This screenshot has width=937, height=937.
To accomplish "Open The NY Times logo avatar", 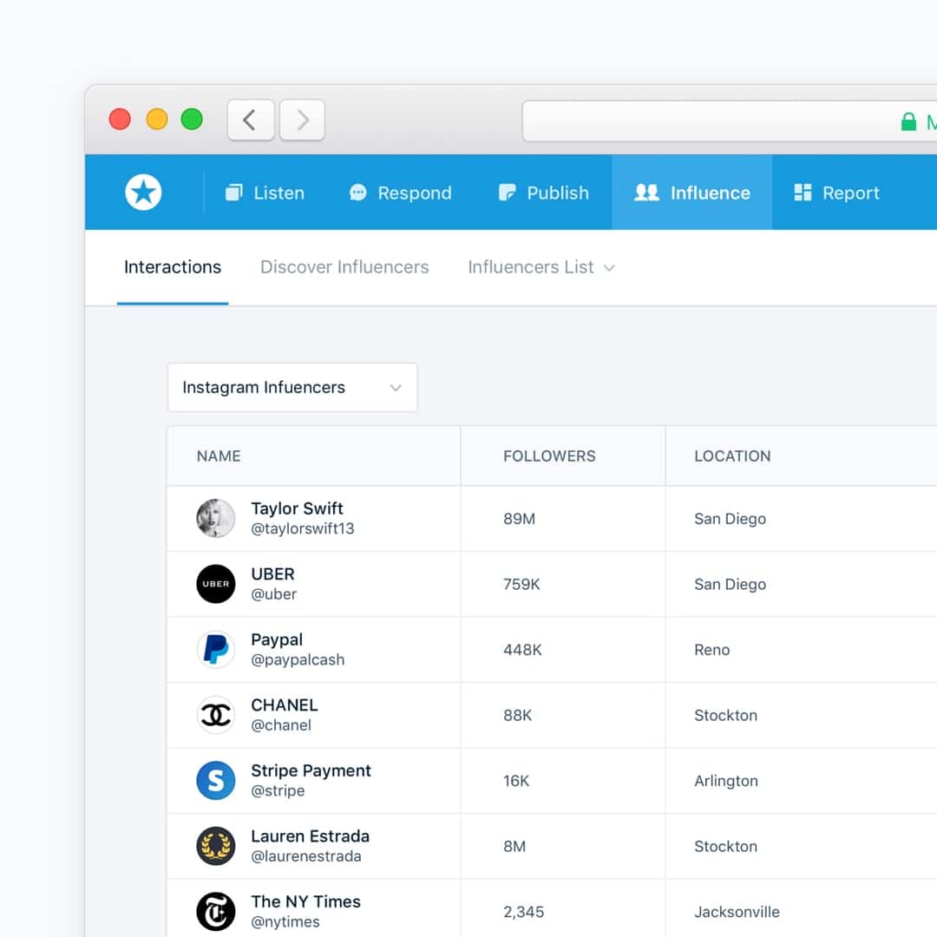I will pyautogui.click(x=216, y=911).
